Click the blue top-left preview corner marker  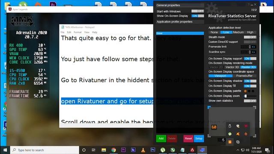pos(209,107)
